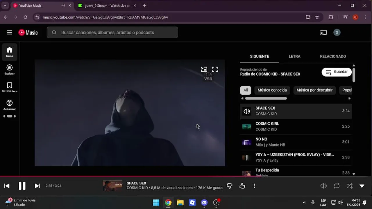Open the account avatar menu
Viewport: 372px width, 209px height.
click(337, 33)
